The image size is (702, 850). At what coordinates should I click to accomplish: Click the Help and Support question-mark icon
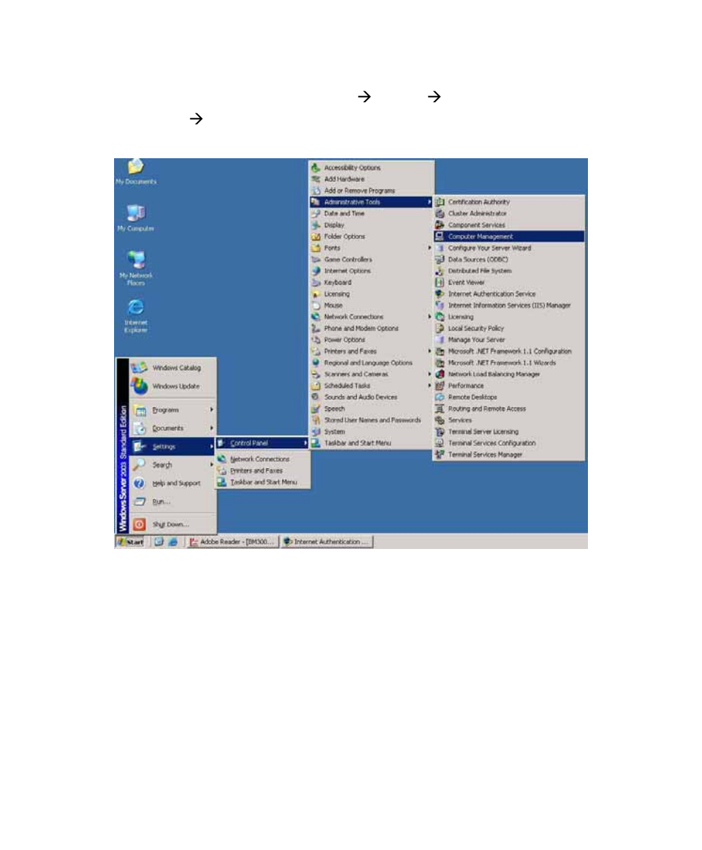[x=139, y=483]
